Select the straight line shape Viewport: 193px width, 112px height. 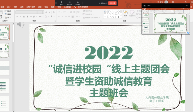[110, 12]
